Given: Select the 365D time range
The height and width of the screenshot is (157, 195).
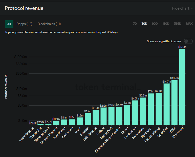Looking at the screenshot, I should click(178, 24).
